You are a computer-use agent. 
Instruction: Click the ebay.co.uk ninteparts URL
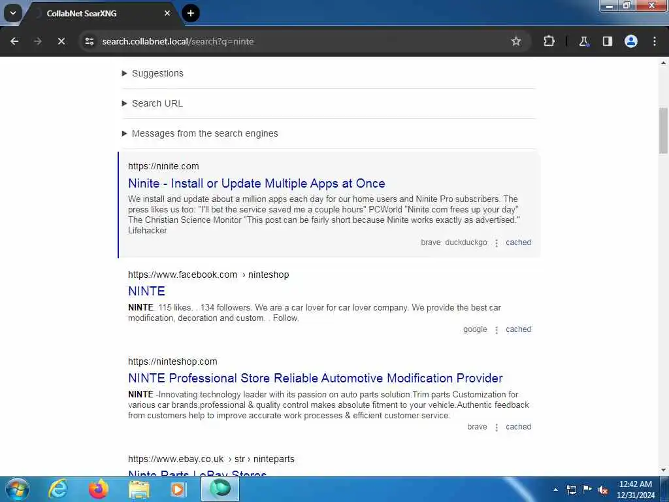tap(211, 460)
